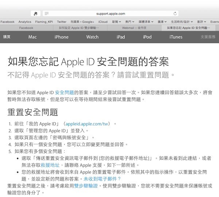219x197 pixels.
Task: Switch to the Facebook browser tab
Action: pyautogui.click(x=26, y=28)
